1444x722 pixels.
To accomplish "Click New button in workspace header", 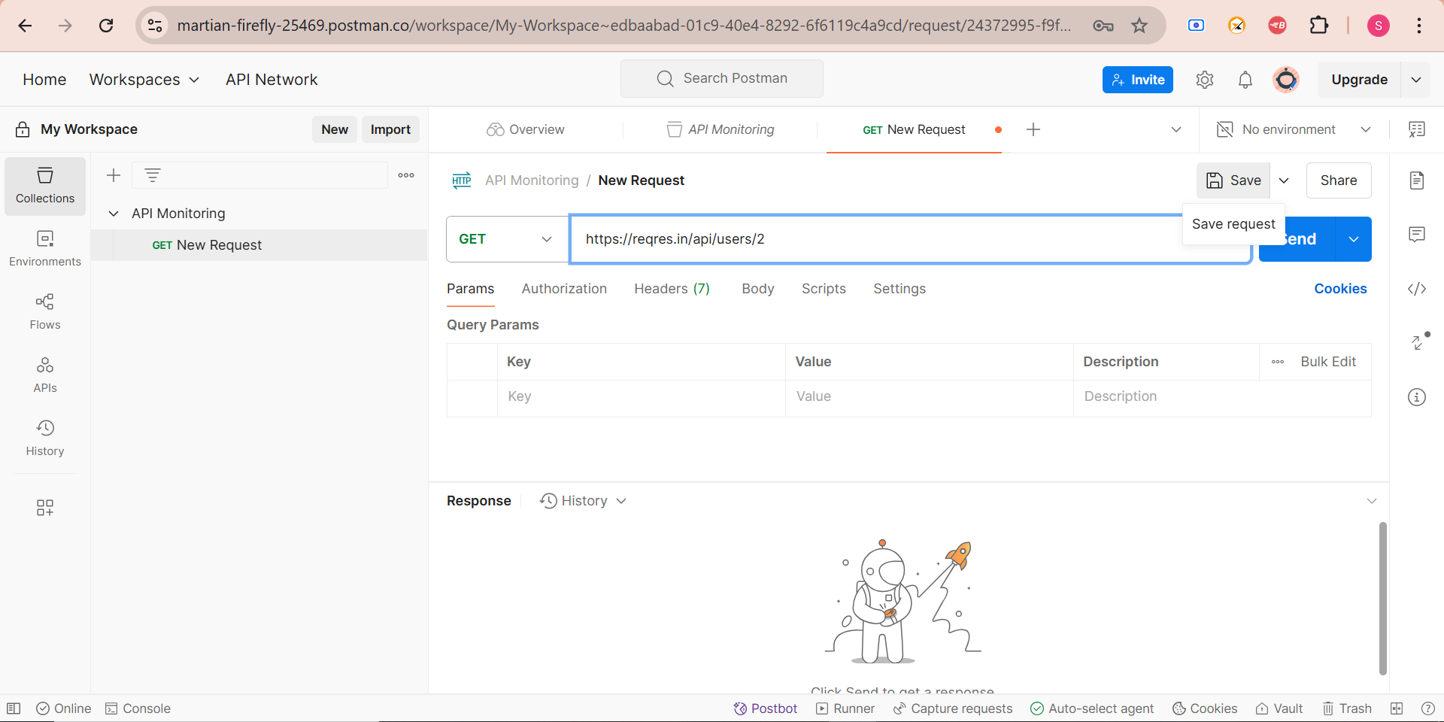I will pos(335,129).
